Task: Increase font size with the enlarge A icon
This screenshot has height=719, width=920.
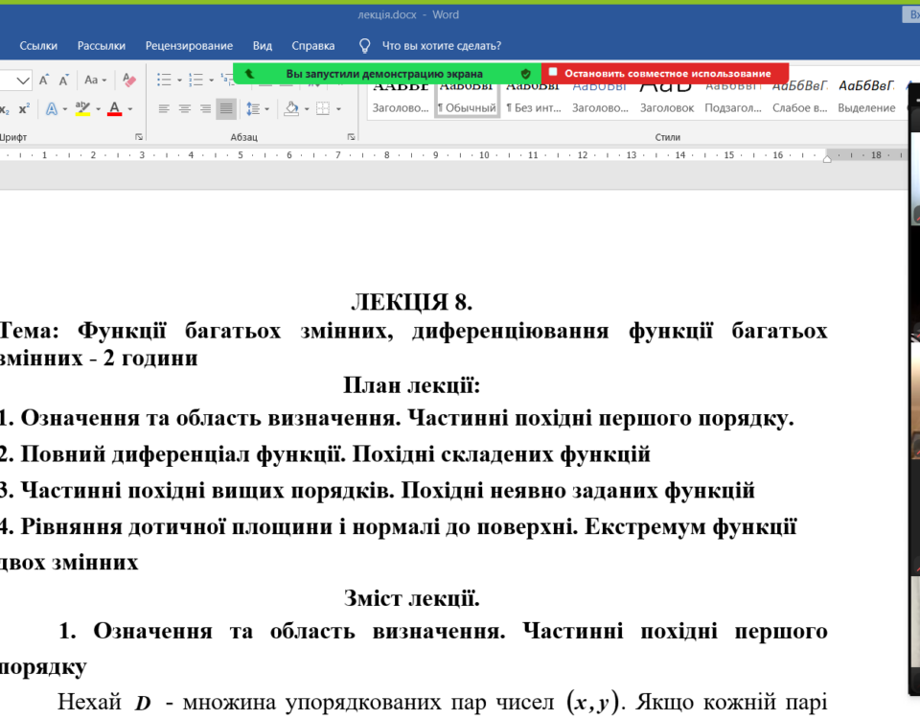Action: [x=44, y=80]
